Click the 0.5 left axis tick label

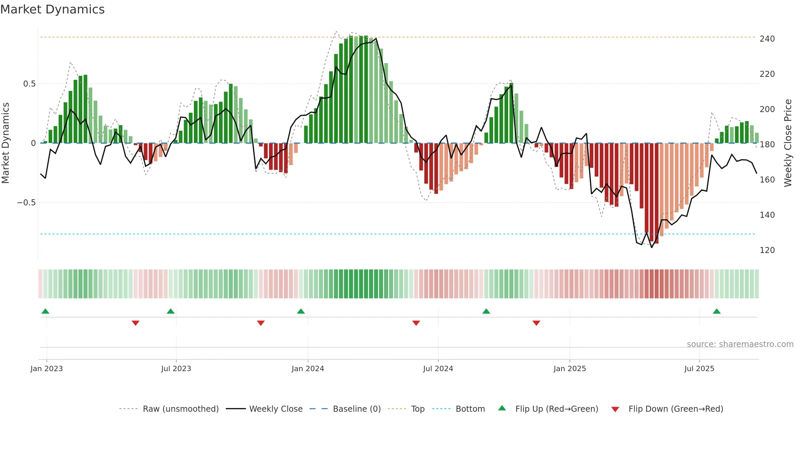click(x=30, y=84)
